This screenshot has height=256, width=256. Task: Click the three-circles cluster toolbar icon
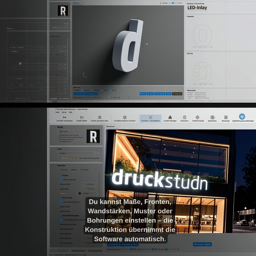[170, 117]
